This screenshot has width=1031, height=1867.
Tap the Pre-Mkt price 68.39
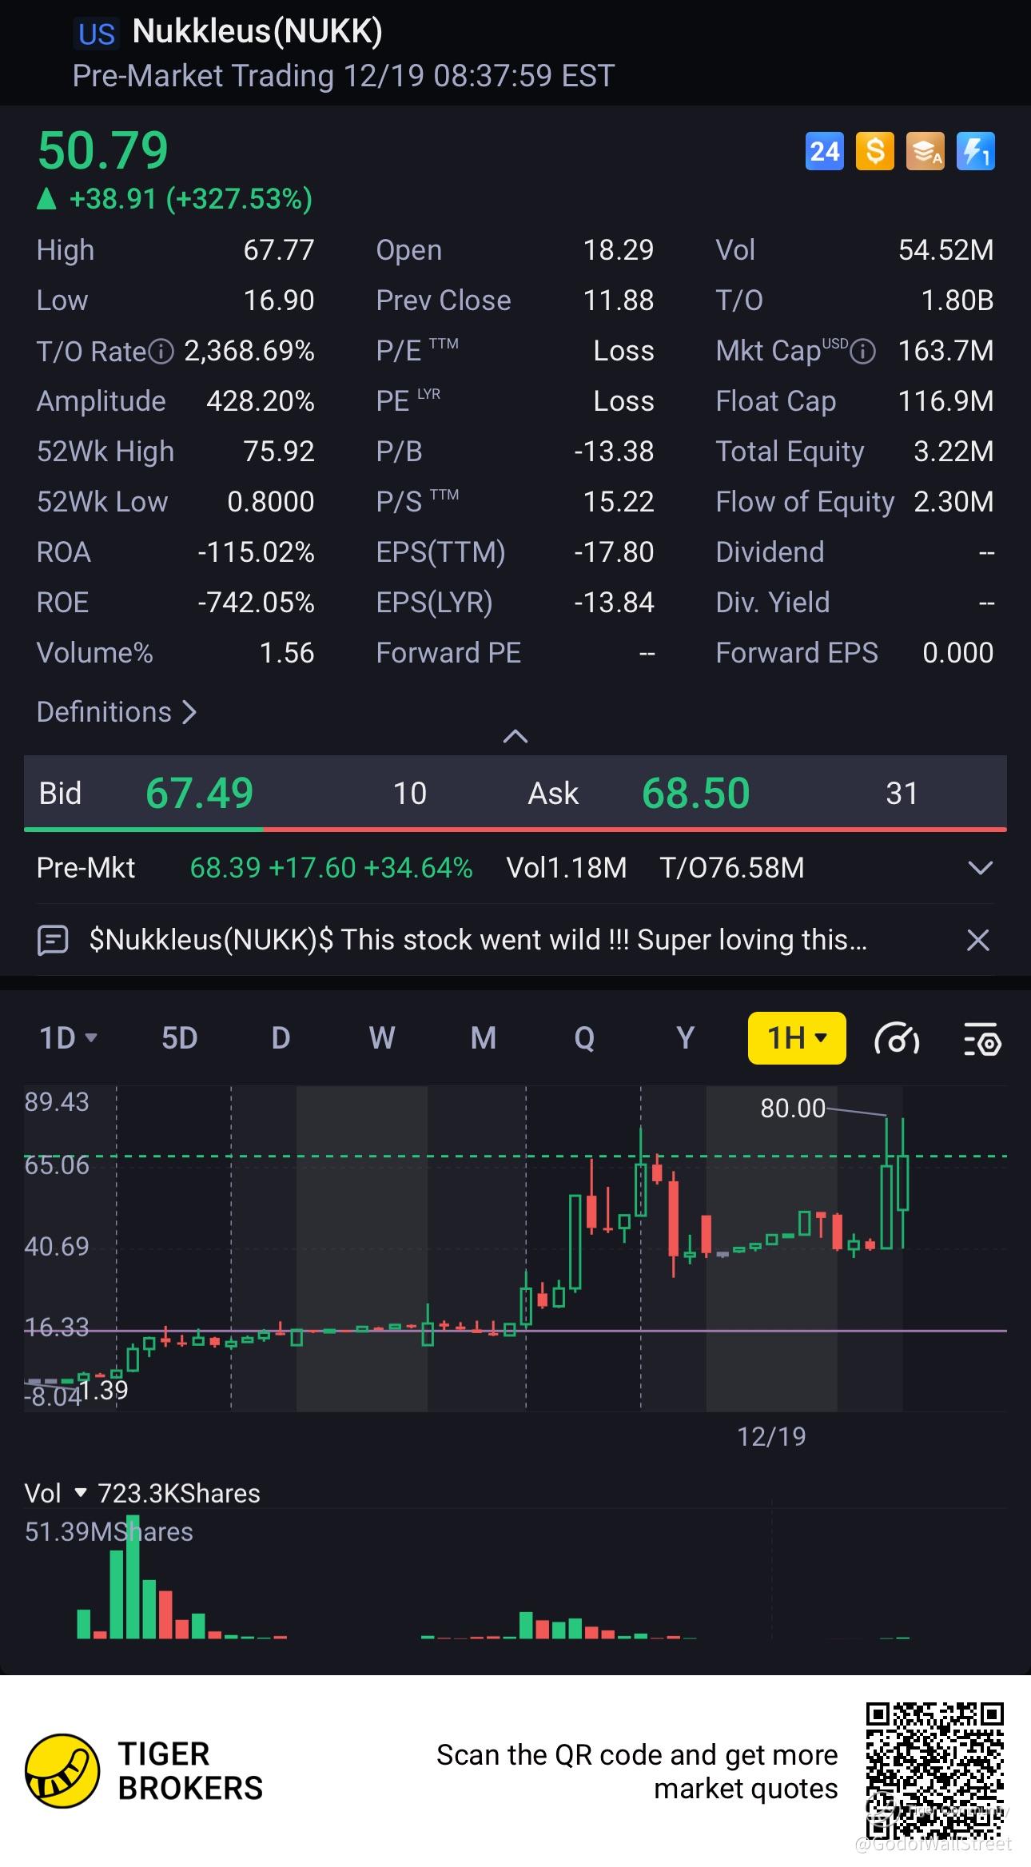click(225, 868)
